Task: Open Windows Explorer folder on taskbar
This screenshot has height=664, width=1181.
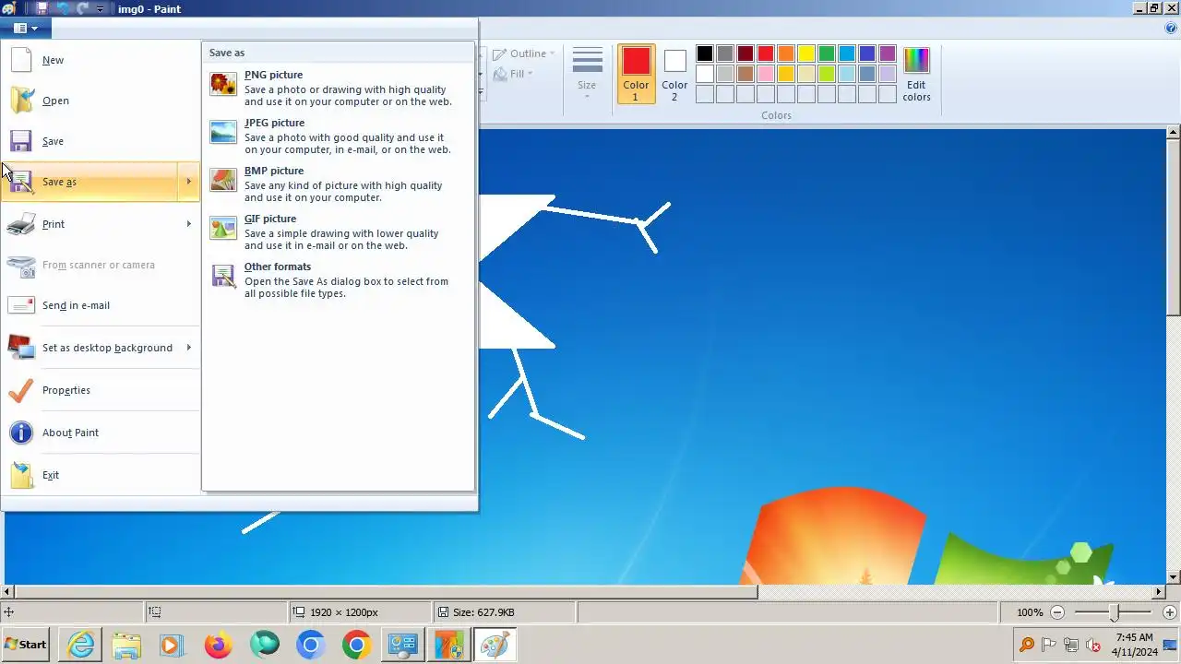Action: click(x=126, y=645)
